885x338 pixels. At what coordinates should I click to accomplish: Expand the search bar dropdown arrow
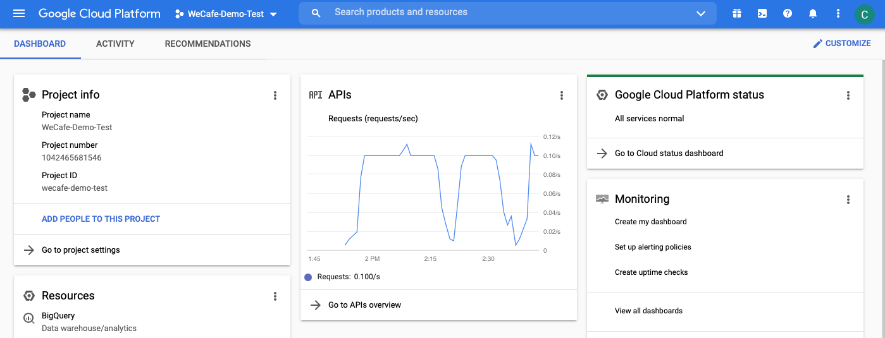point(700,13)
